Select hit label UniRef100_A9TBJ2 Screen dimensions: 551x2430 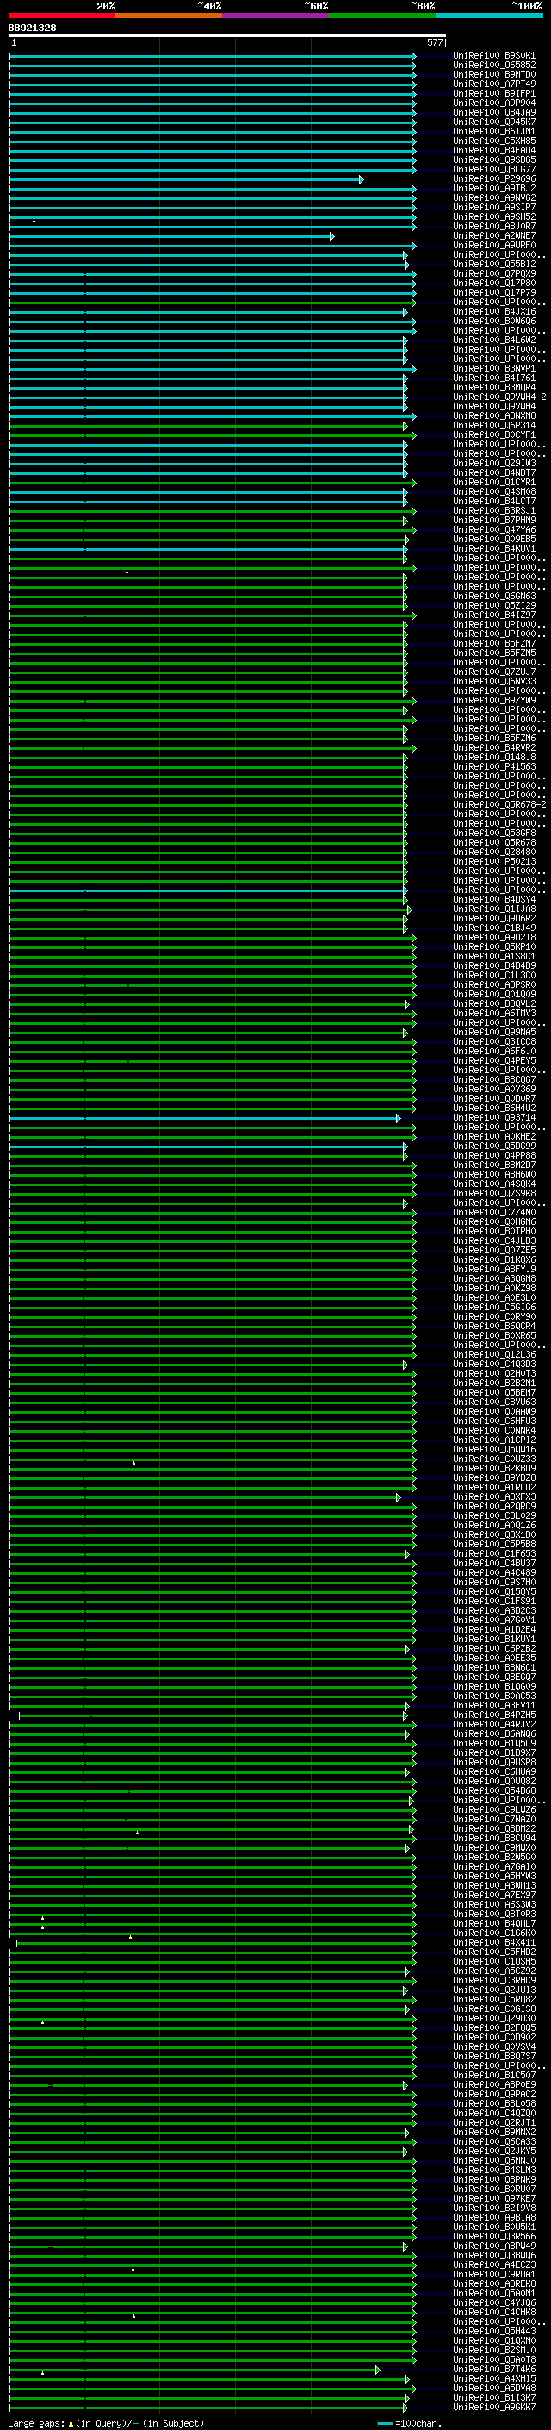click(494, 189)
